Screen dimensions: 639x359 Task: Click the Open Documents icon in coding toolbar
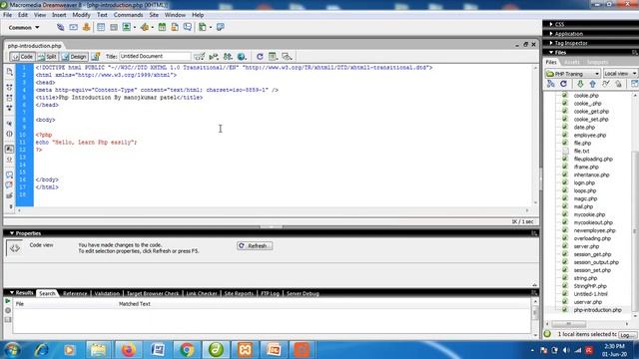pos(9,72)
